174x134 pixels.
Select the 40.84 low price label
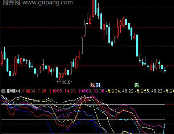67,82
